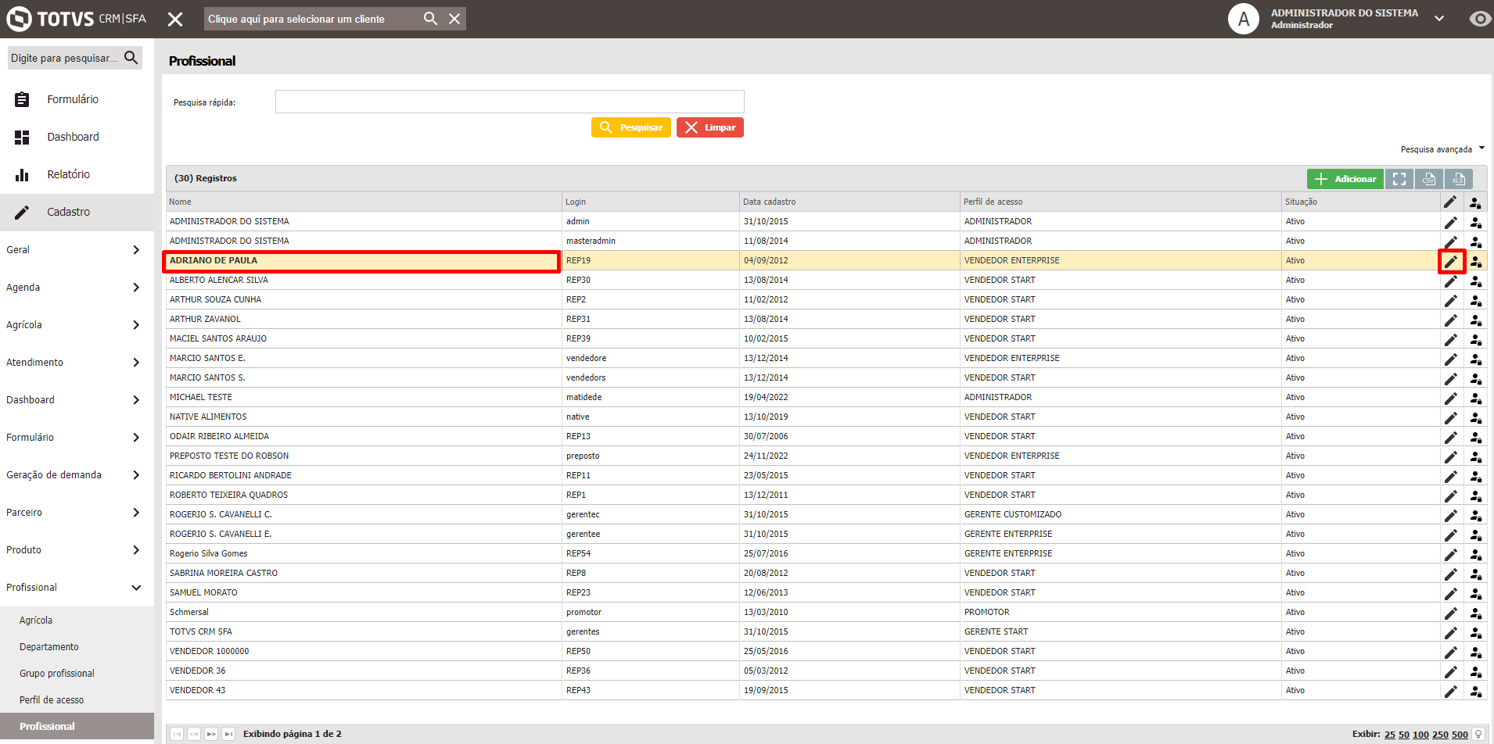Click the magnifier in the client selector
Screen dimensions: 1494x744
click(x=430, y=19)
